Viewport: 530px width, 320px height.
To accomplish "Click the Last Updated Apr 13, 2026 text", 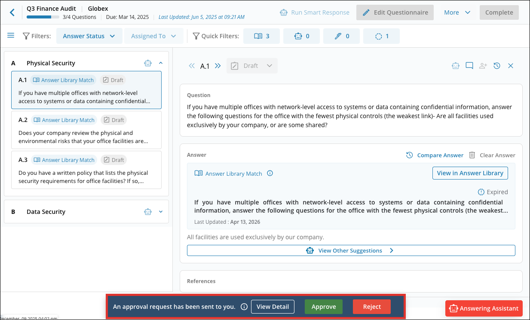I will click(x=227, y=222).
